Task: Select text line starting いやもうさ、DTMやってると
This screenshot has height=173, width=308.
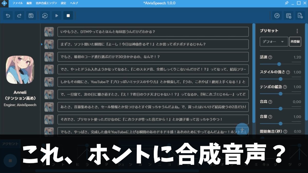Action: (153, 32)
